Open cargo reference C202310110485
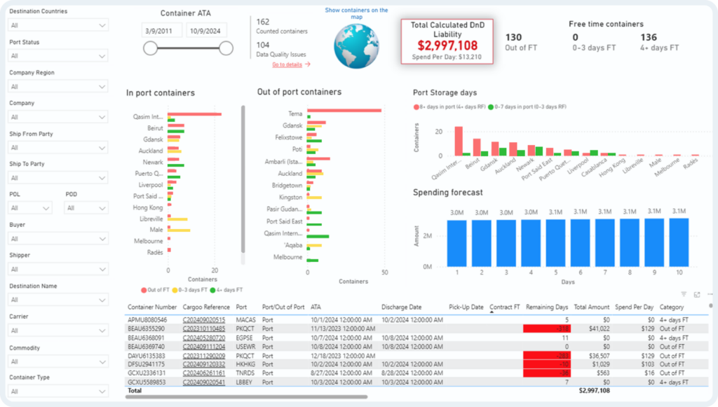 click(x=204, y=329)
